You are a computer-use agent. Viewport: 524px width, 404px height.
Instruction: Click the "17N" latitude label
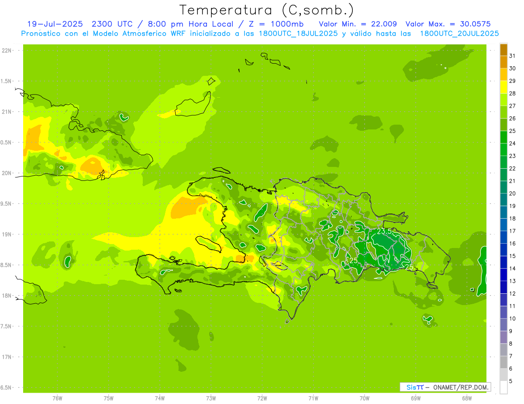coord(7,357)
